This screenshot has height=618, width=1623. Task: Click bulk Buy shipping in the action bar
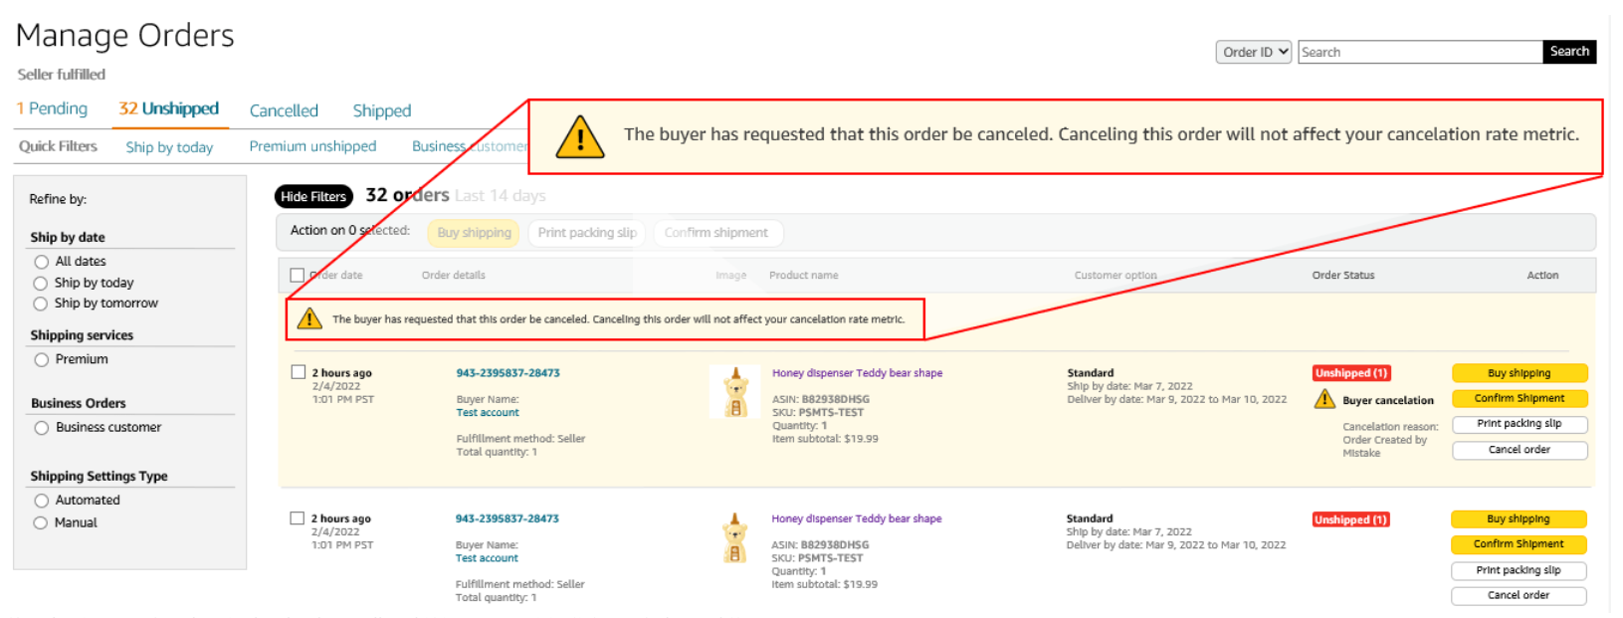(474, 233)
